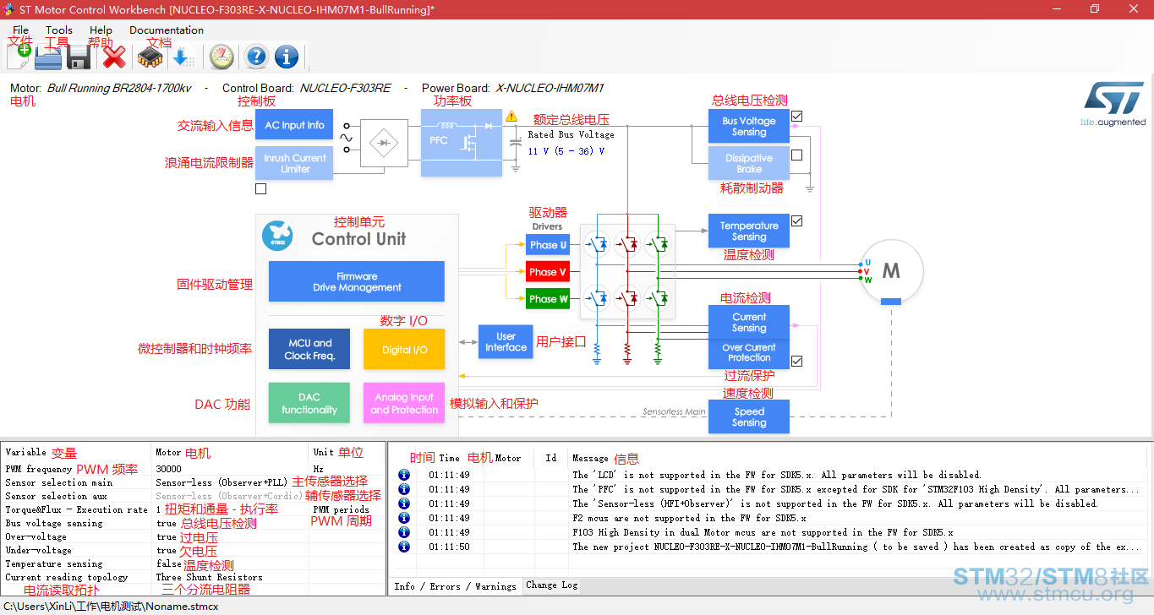Switch to the Info / Errors / Warnings tab
The image size is (1154, 615).
(x=455, y=585)
